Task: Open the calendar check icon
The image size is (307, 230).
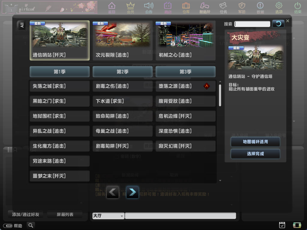Action: pos(282,225)
